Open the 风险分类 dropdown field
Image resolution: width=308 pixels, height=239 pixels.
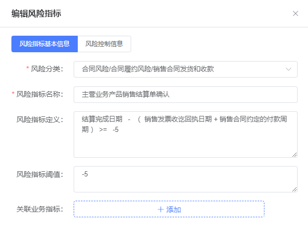186,69
